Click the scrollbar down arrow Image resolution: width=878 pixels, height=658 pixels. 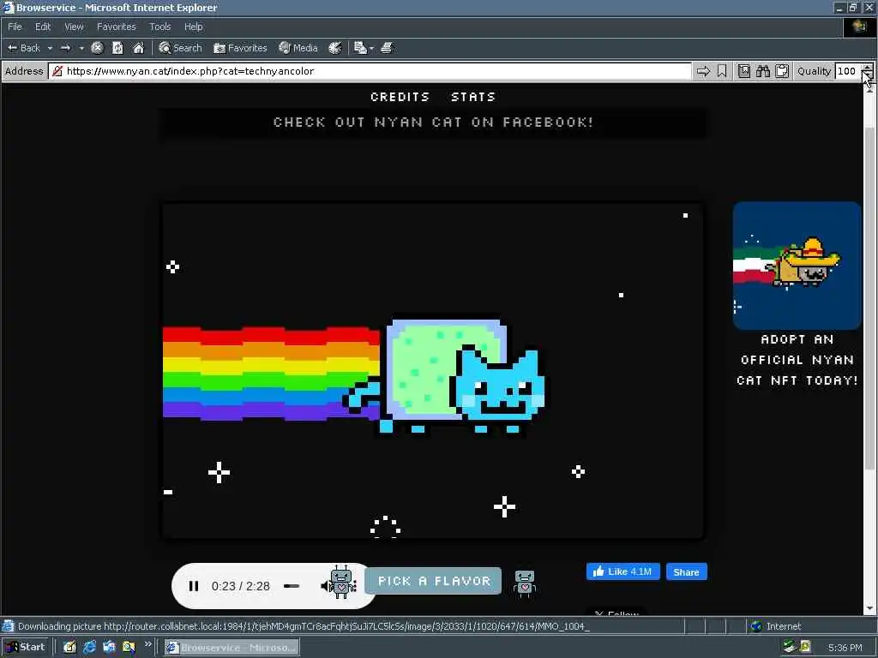point(869,608)
